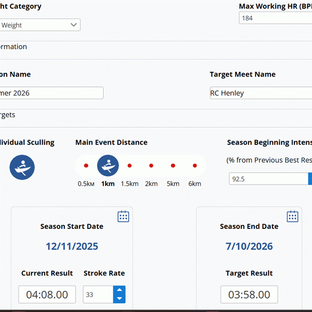Open the Season Start Date calendar
Screen dimensions: 312x312
123,216
